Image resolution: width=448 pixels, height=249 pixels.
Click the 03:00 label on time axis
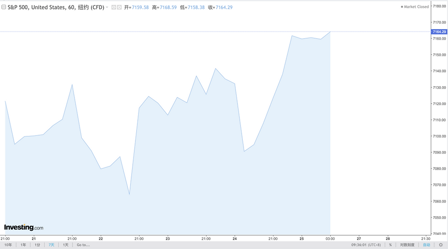point(330,239)
